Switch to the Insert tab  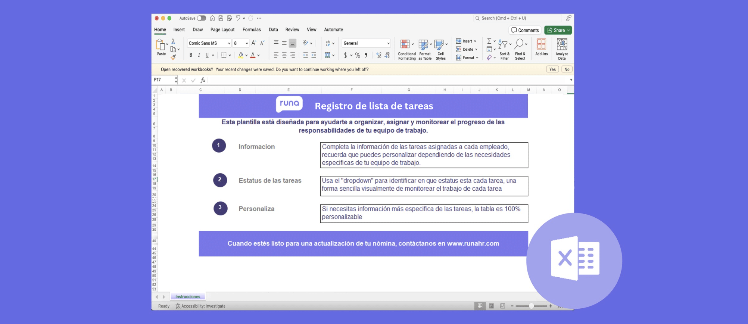point(179,29)
